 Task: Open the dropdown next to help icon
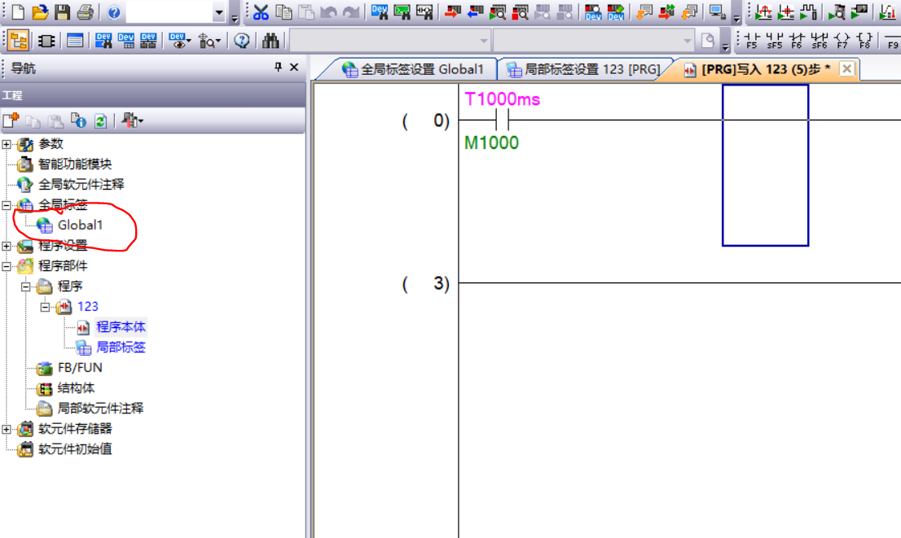218,13
